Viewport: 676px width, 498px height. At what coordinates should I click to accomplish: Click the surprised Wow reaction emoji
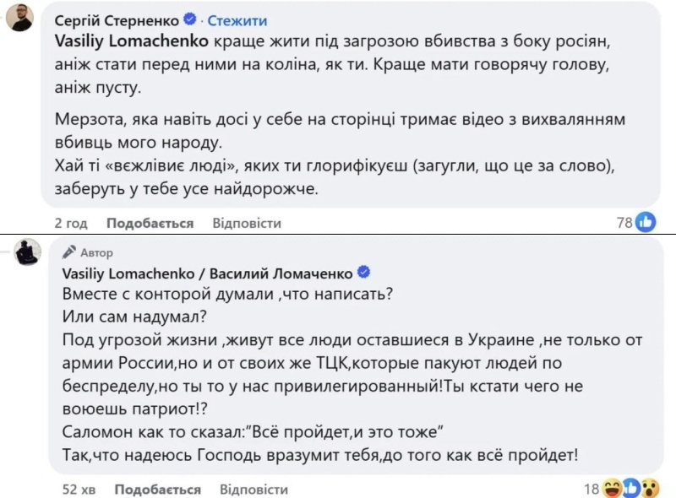tap(650, 489)
